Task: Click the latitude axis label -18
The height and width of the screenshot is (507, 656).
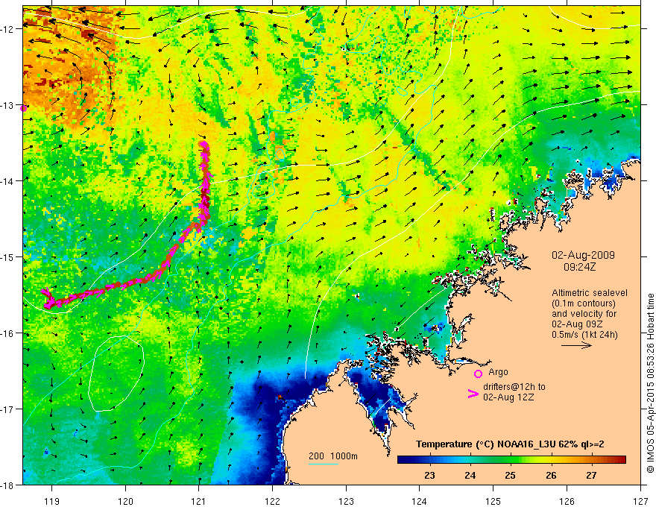Action: coord(8,485)
